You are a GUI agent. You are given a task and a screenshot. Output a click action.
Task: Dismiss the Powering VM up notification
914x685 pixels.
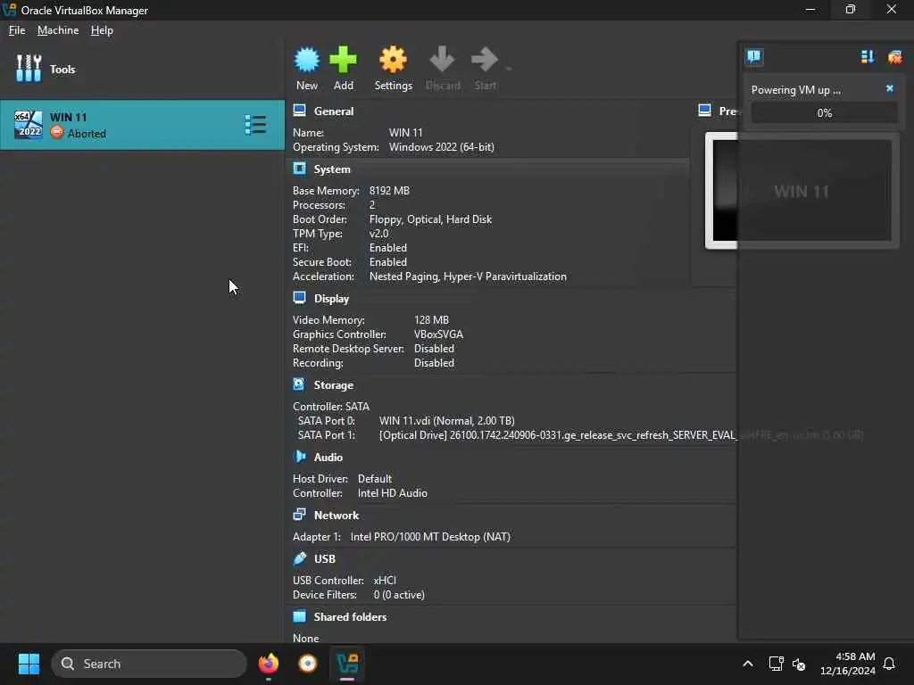[x=890, y=88]
